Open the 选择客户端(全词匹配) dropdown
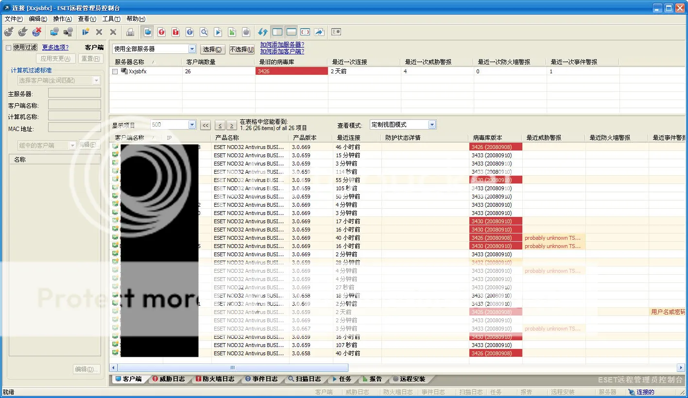The image size is (688, 398). click(97, 81)
